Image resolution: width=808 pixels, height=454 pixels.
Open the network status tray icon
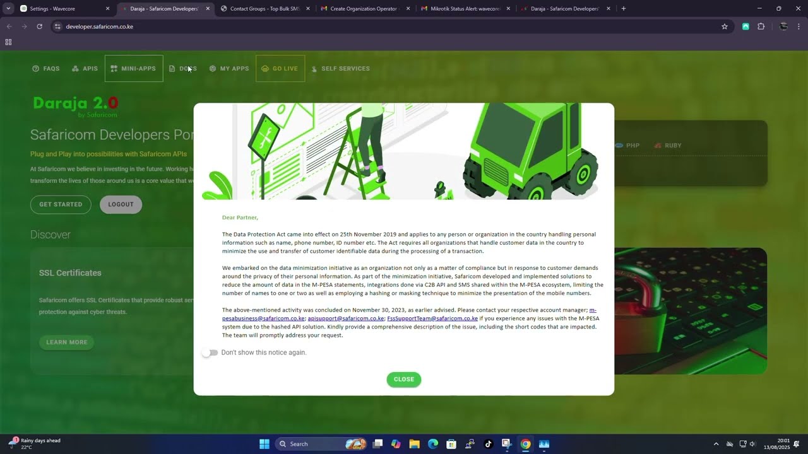click(743, 444)
